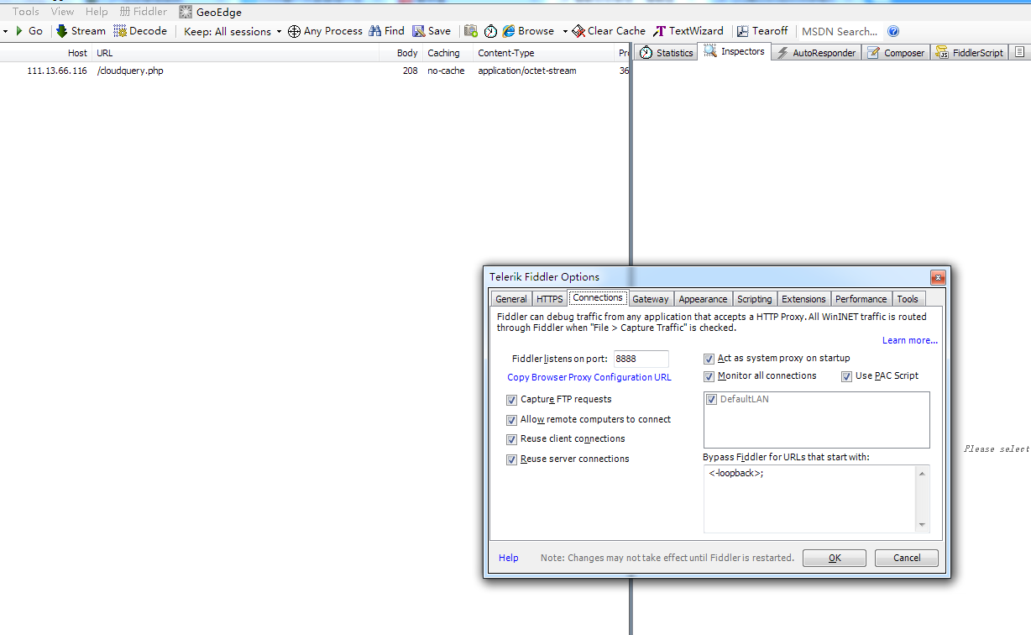The width and height of the screenshot is (1031, 635).
Task: Switch to the Inspectors tab
Action: coord(734,51)
